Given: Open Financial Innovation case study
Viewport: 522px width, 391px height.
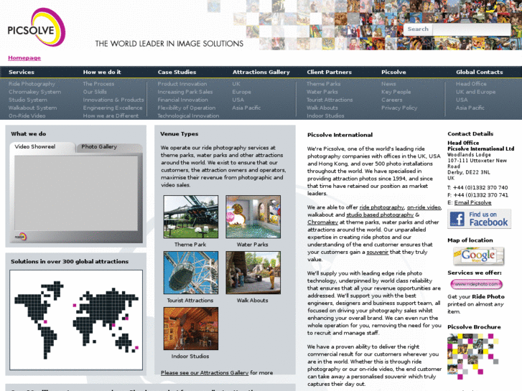Looking at the screenshot, I should pyautogui.click(x=183, y=100).
